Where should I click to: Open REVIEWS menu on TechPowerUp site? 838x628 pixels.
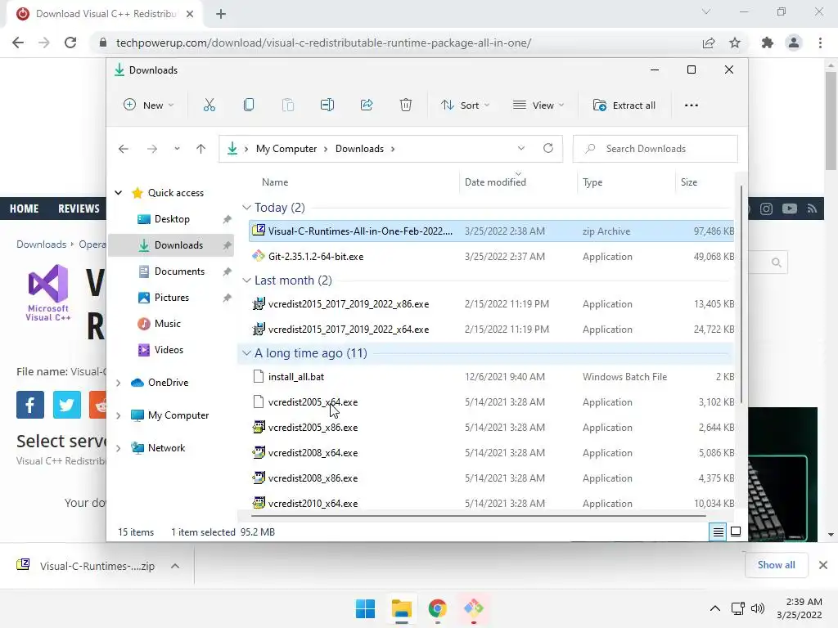point(79,209)
